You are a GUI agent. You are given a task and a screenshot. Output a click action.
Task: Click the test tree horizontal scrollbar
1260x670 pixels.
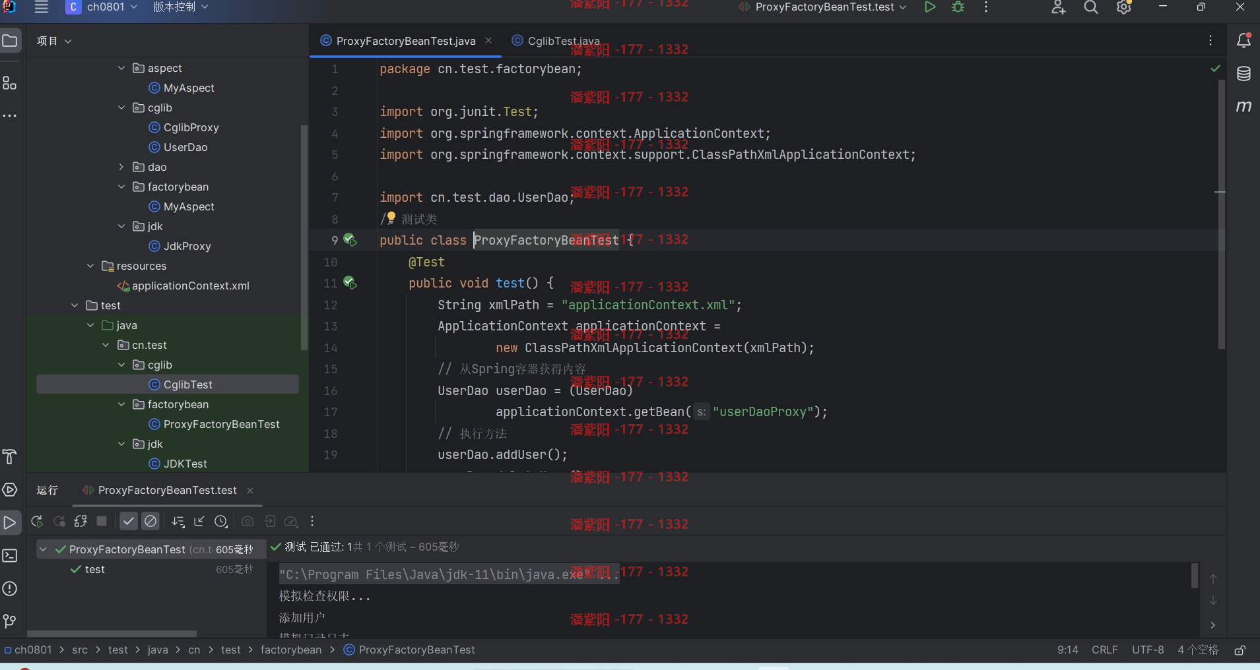coord(111,634)
